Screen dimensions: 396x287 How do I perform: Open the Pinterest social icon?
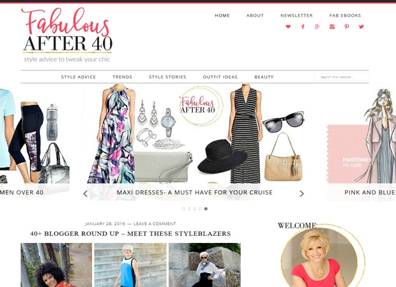pos(347,27)
